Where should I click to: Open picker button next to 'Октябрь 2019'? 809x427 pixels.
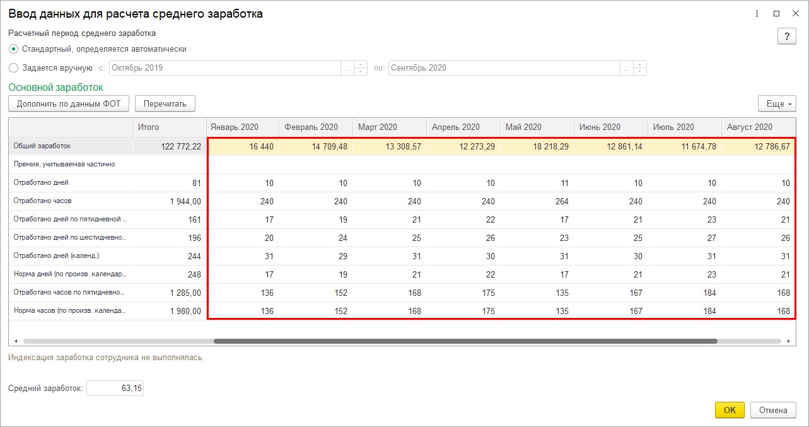[x=347, y=67]
